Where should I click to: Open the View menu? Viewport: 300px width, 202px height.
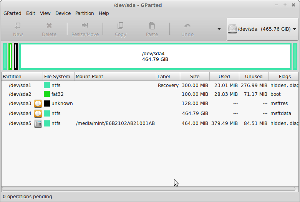point(45,13)
